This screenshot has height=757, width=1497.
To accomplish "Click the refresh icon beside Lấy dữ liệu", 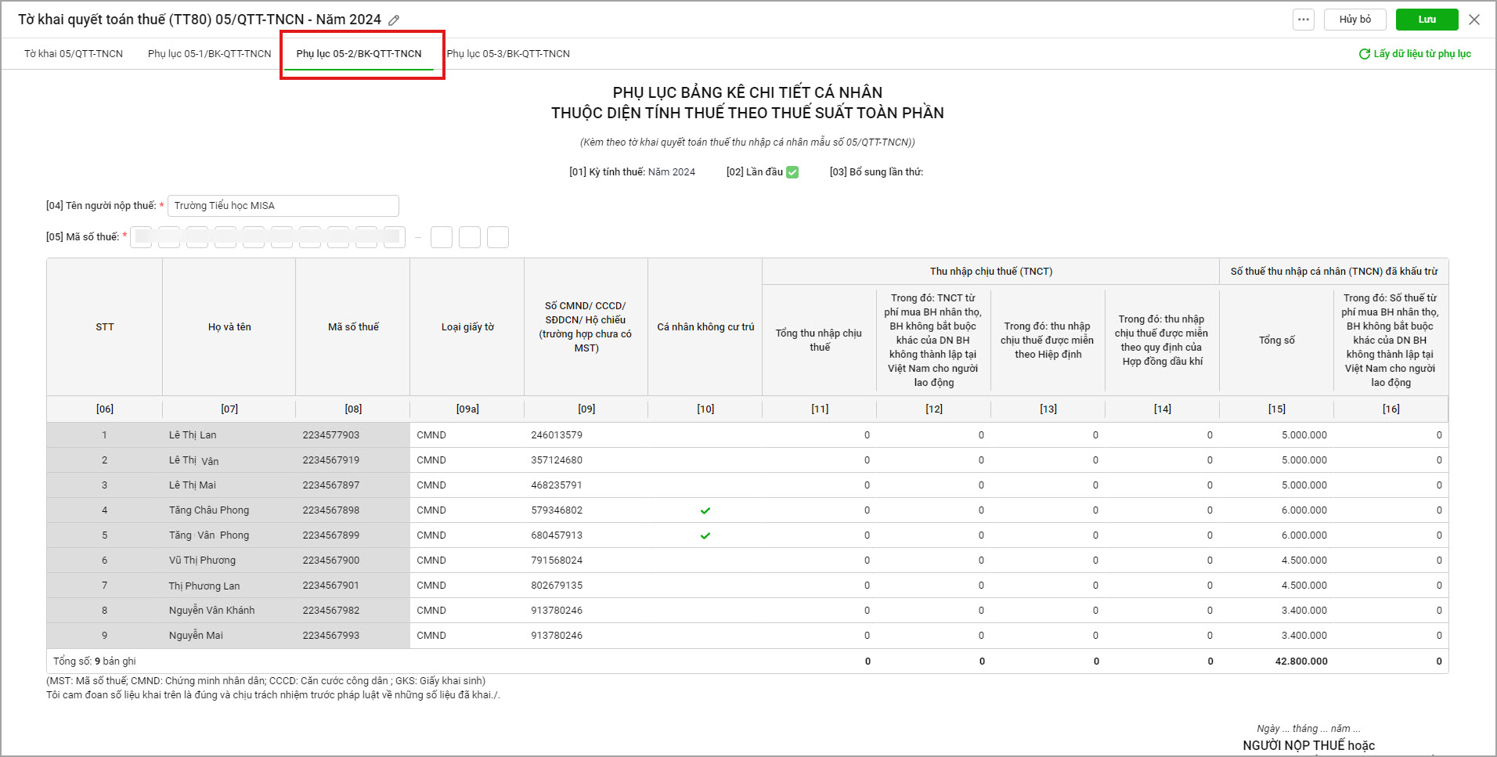I will coord(1364,54).
